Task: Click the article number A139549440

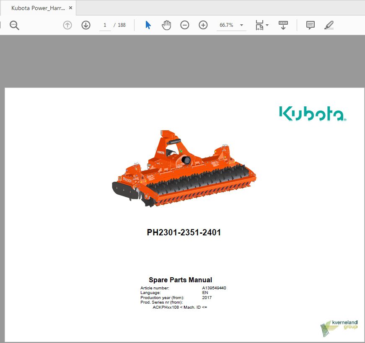Action: click(x=214, y=288)
